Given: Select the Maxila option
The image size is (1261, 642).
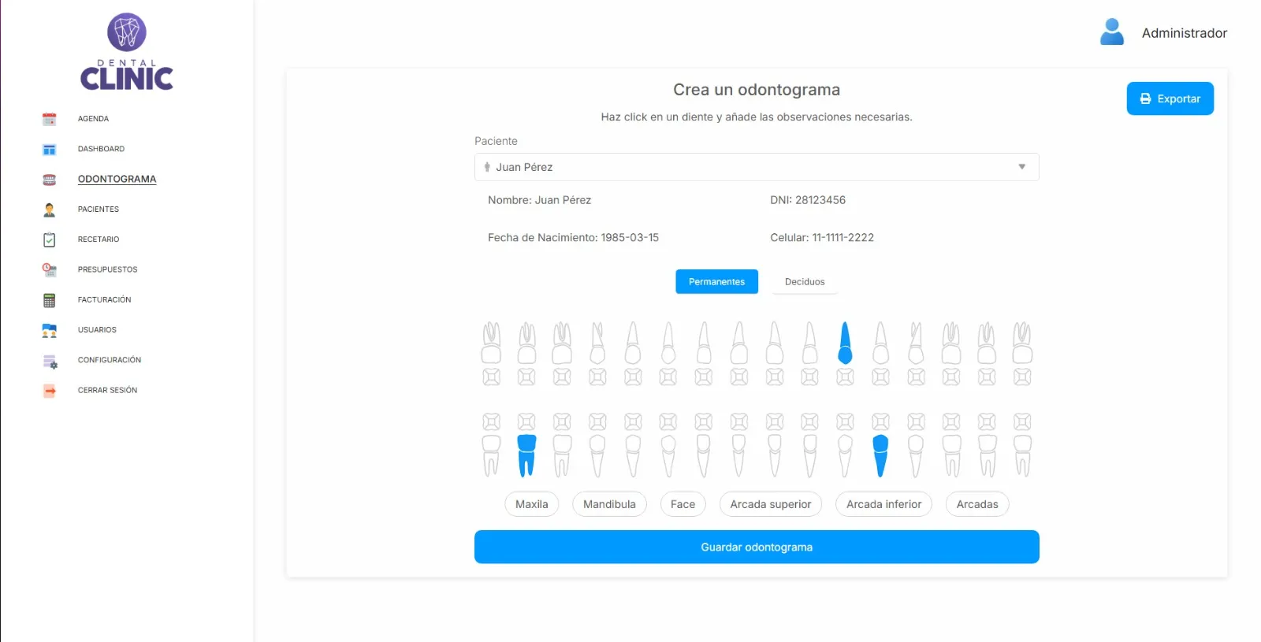Looking at the screenshot, I should pyautogui.click(x=532, y=504).
